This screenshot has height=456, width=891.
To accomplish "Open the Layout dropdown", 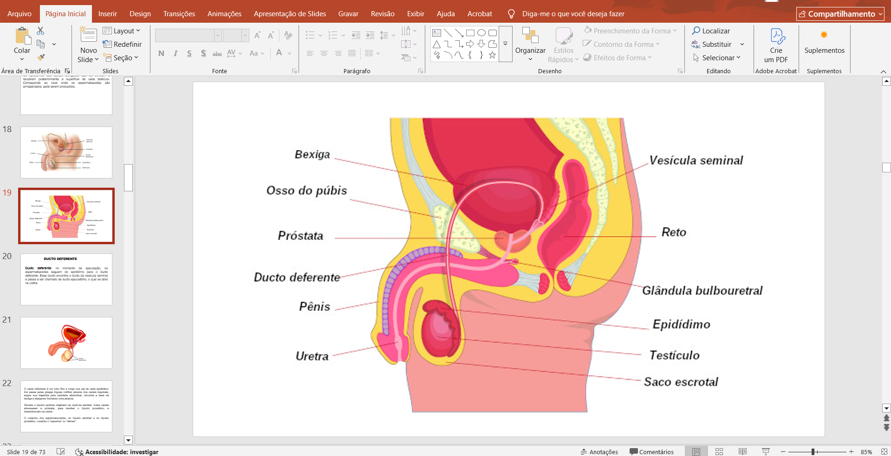I will click(122, 31).
